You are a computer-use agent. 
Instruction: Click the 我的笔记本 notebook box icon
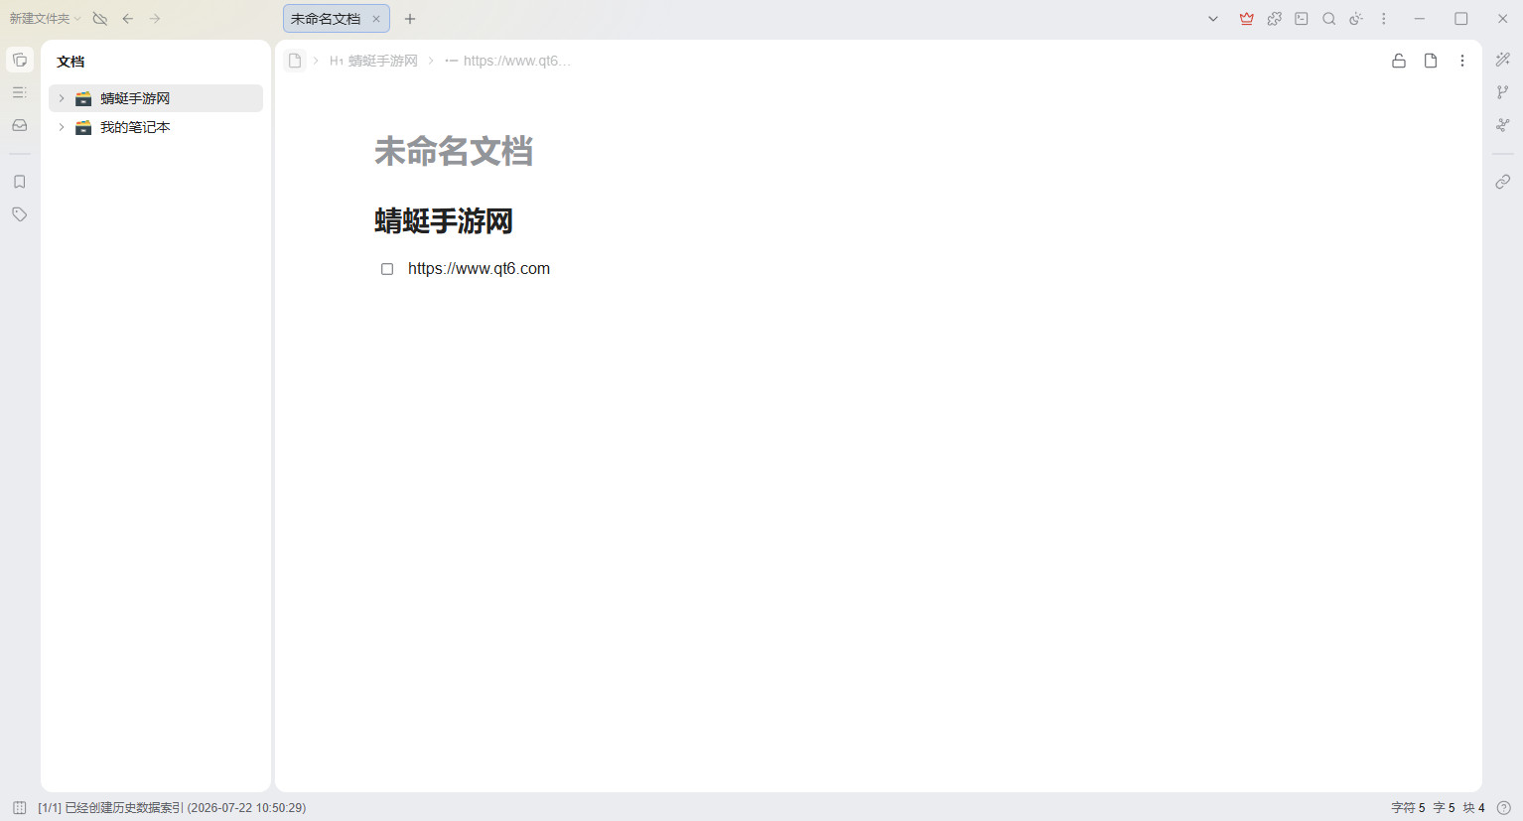[83, 127]
